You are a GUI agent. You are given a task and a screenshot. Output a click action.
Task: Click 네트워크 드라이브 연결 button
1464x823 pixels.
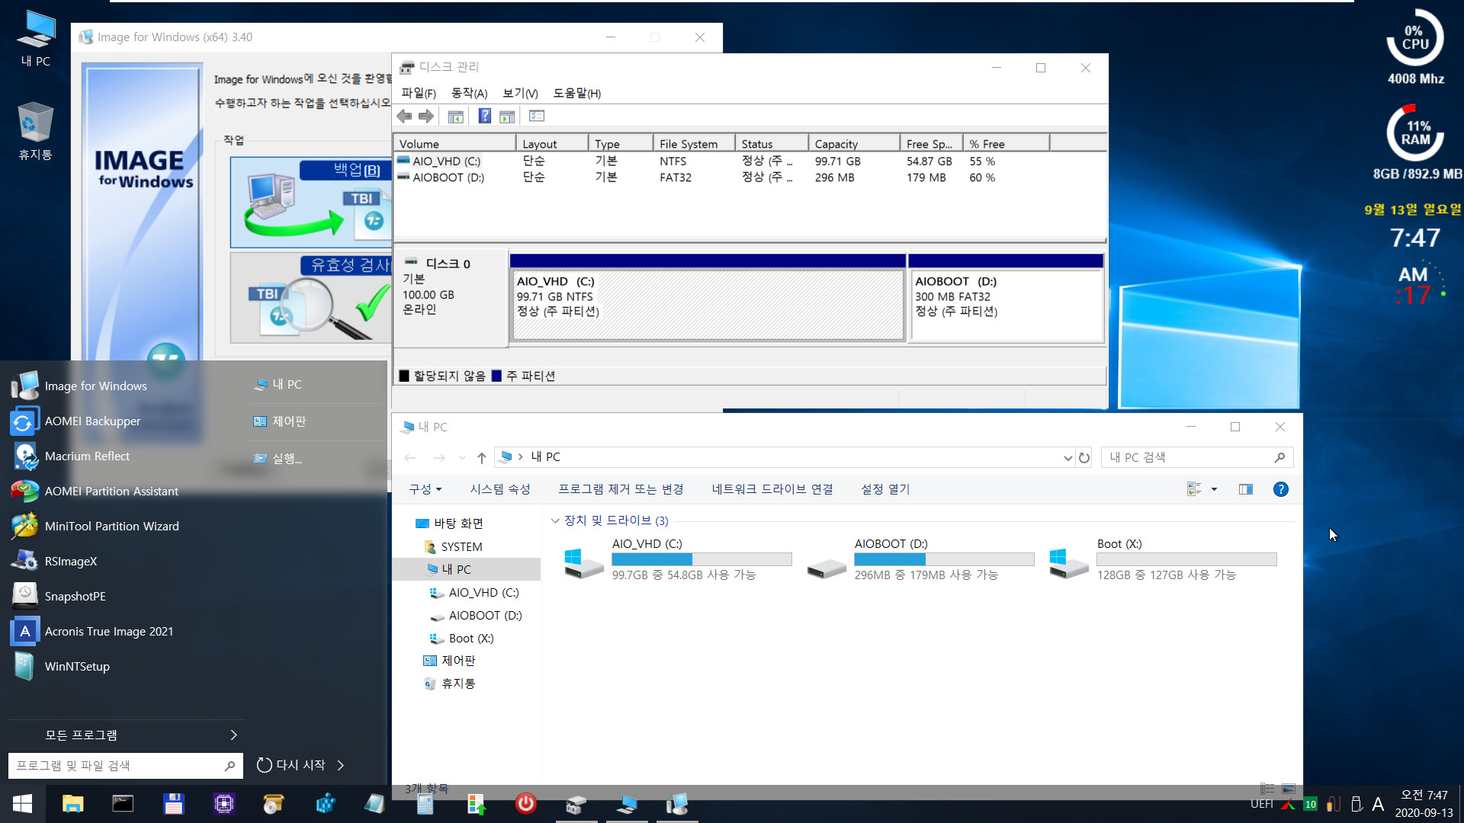coord(772,489)
